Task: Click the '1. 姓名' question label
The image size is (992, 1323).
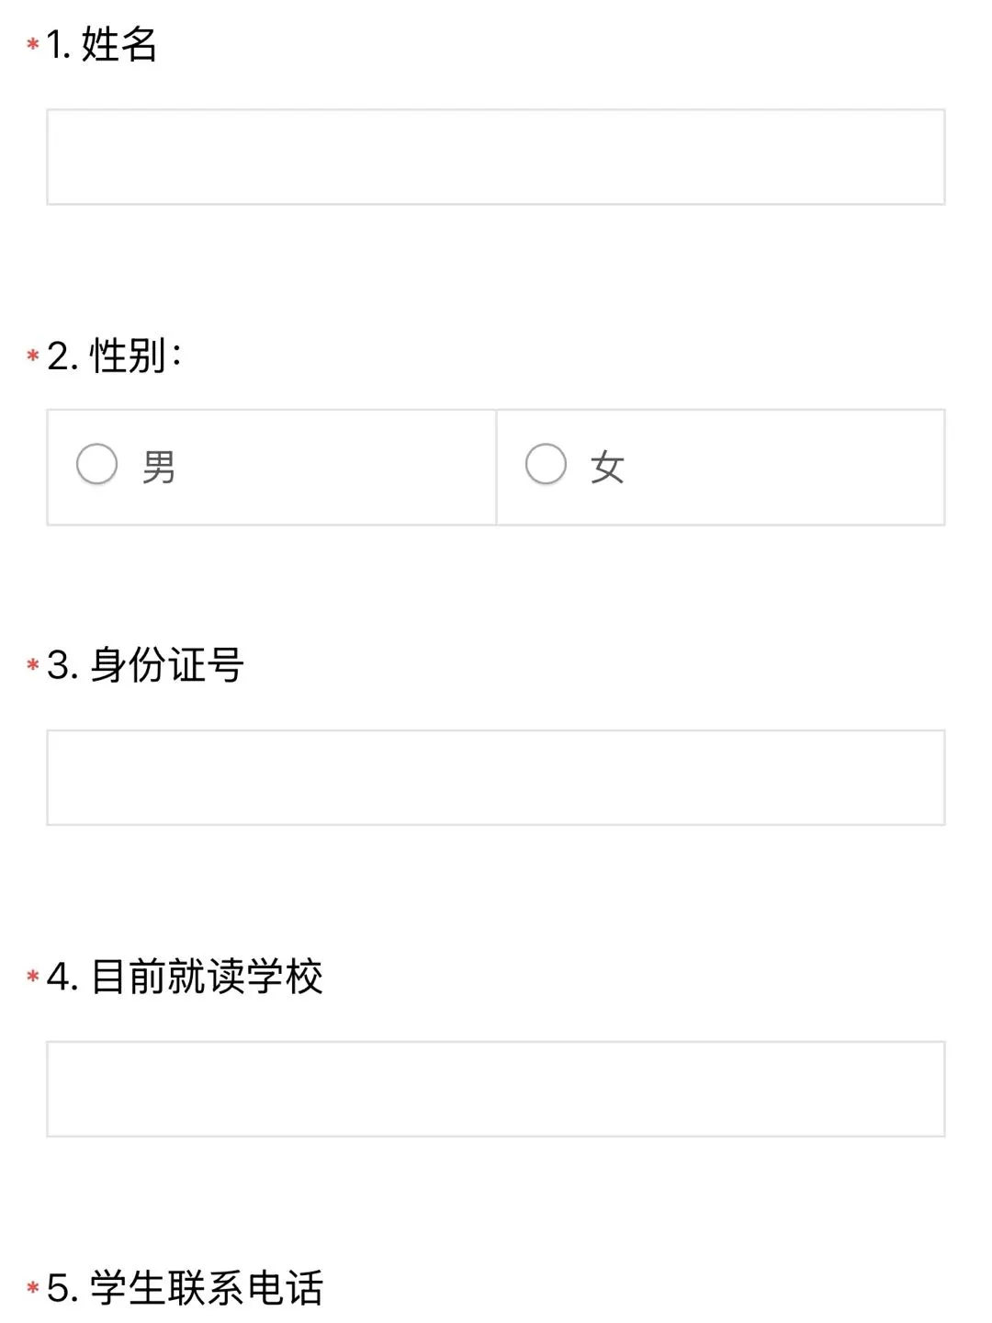Action: [102, 44]
